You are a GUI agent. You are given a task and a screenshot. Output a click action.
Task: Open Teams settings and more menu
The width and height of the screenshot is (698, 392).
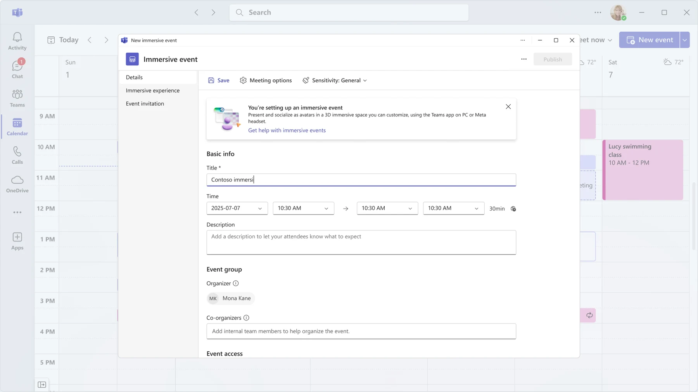coord(598,12)
